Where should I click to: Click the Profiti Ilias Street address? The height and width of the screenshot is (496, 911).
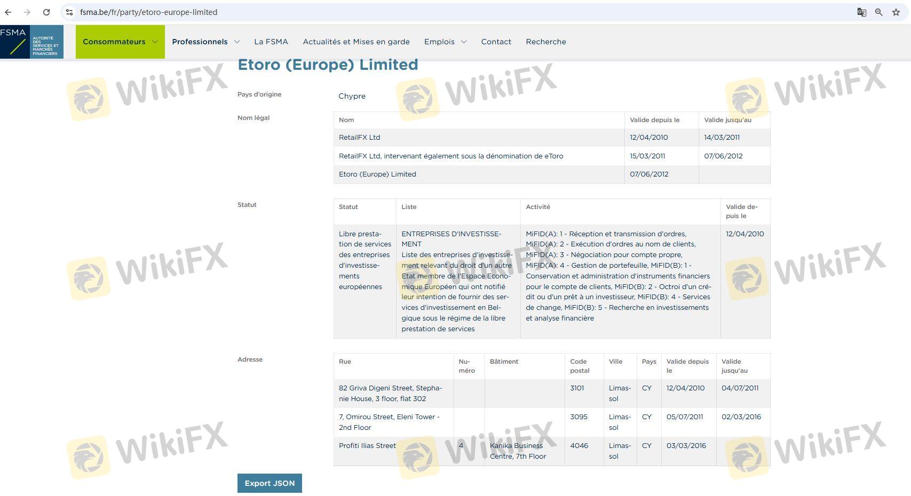click(x=367, y=446)
